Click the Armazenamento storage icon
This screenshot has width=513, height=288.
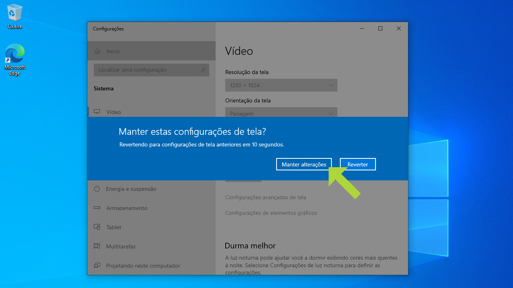pos(97,208)
